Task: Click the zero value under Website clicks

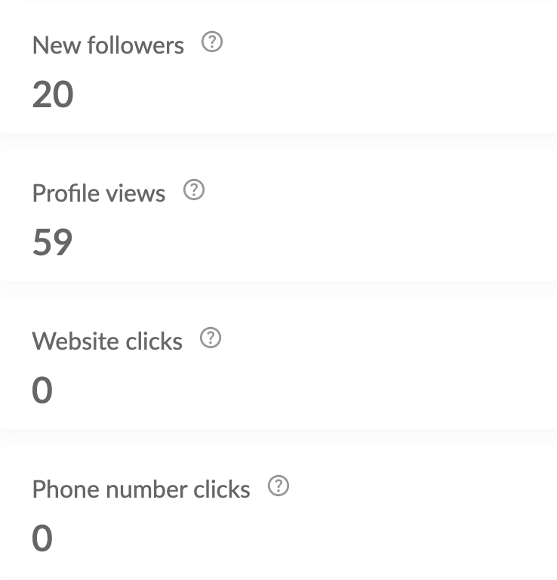Action: 42,390
